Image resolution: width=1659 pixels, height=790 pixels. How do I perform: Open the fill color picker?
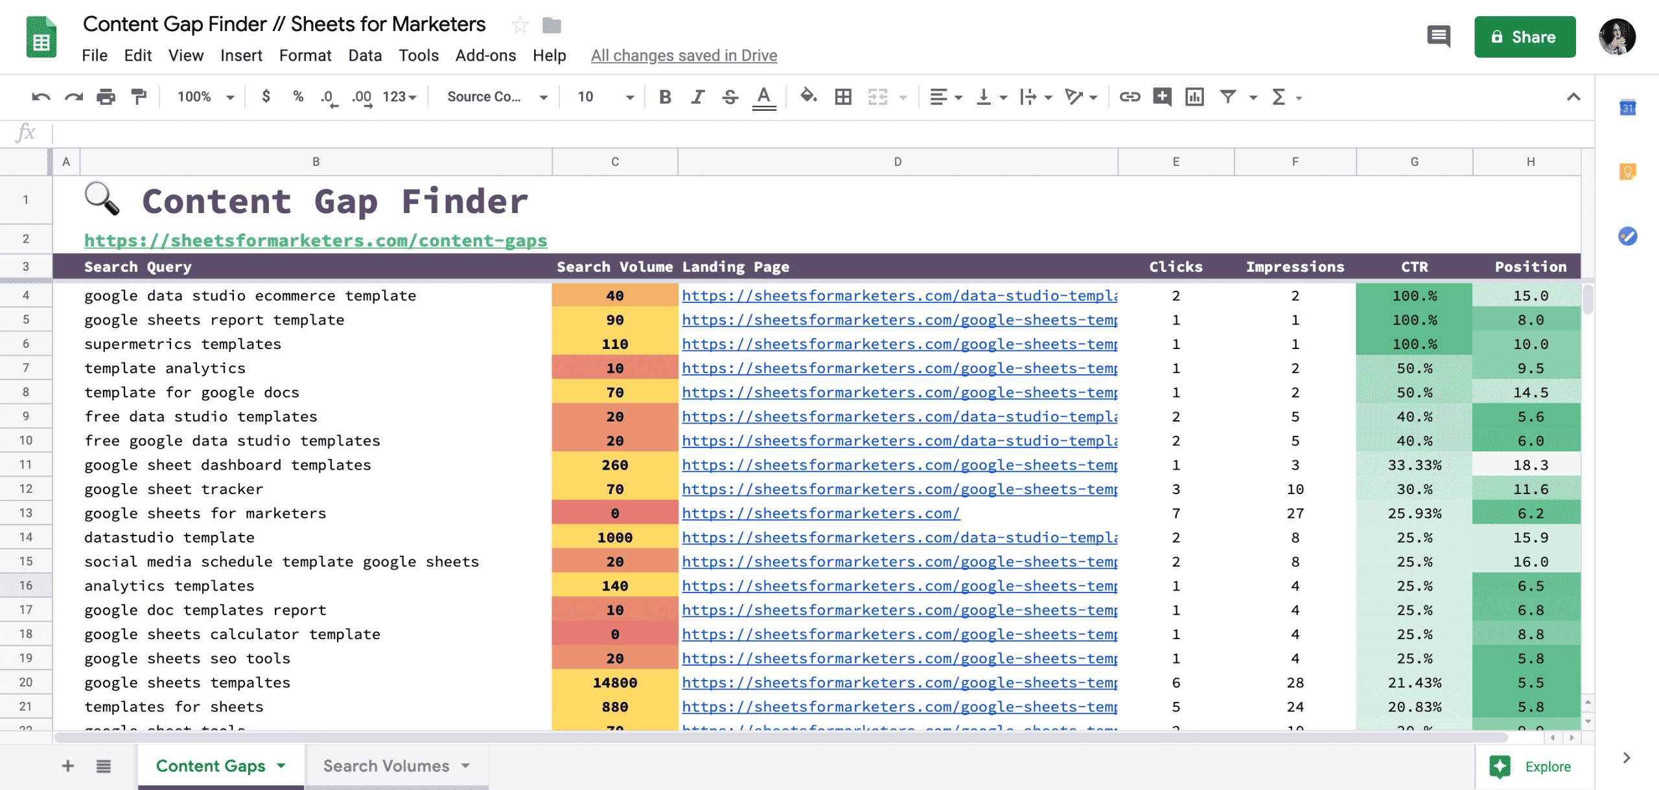pos(808,96)
